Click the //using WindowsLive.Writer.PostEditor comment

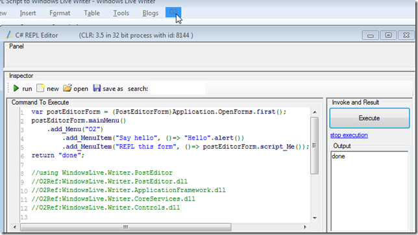coord(102,173)
